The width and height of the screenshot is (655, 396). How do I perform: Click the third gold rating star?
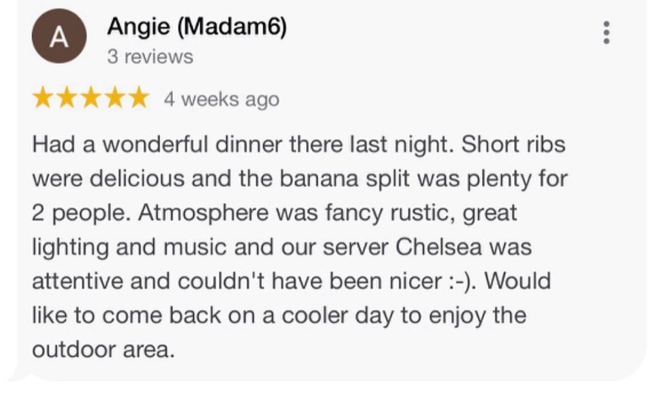coord(91,99)
